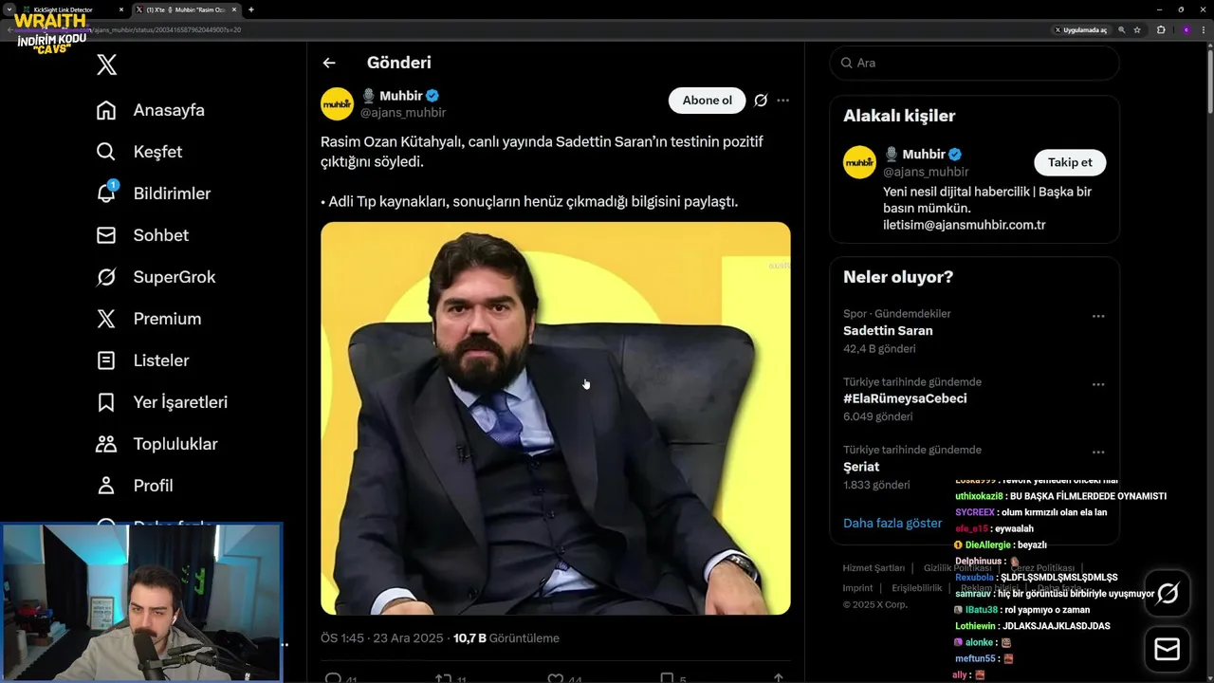1214x683 pixels.
Task: Open the floating messages envelope button
Action: tap(1168, 650)
